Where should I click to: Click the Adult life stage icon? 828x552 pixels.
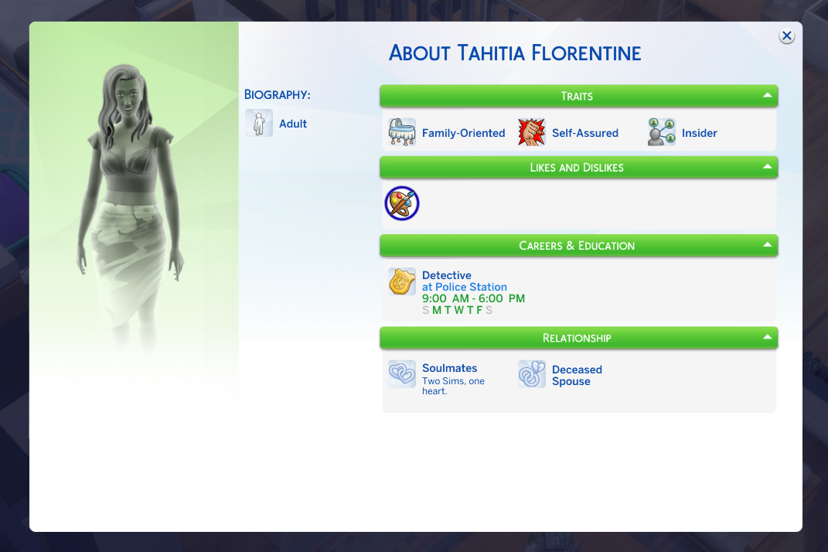tap(259, 124)
